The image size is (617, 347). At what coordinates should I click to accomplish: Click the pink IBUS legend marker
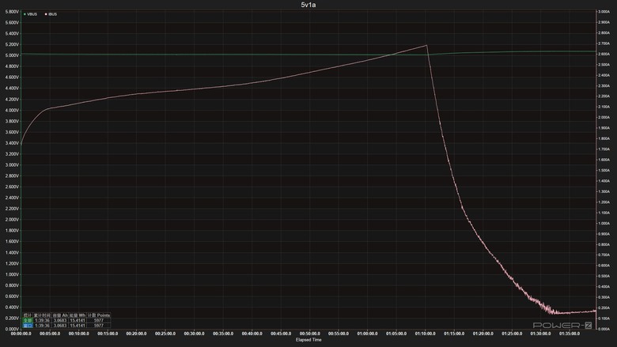coord(46,14)
